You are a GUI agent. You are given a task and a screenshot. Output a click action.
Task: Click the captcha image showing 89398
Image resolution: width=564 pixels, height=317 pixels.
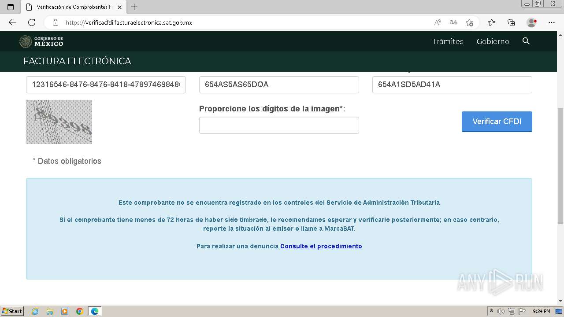pos(59,122)
